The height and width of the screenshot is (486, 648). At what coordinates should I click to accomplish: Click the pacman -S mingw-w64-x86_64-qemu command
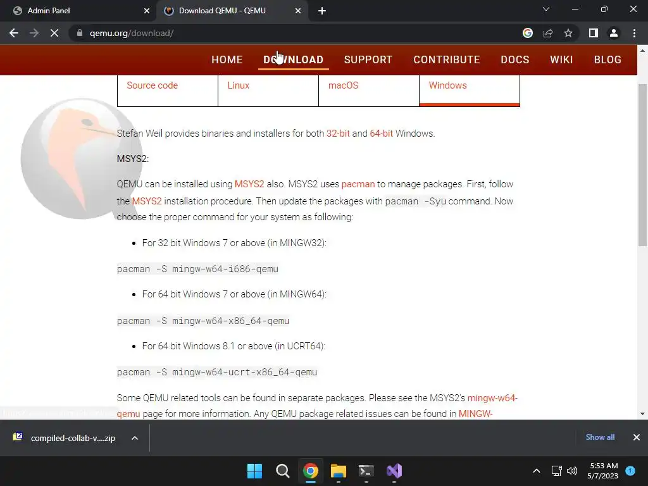pyautogui.click(x=203, y=321)
